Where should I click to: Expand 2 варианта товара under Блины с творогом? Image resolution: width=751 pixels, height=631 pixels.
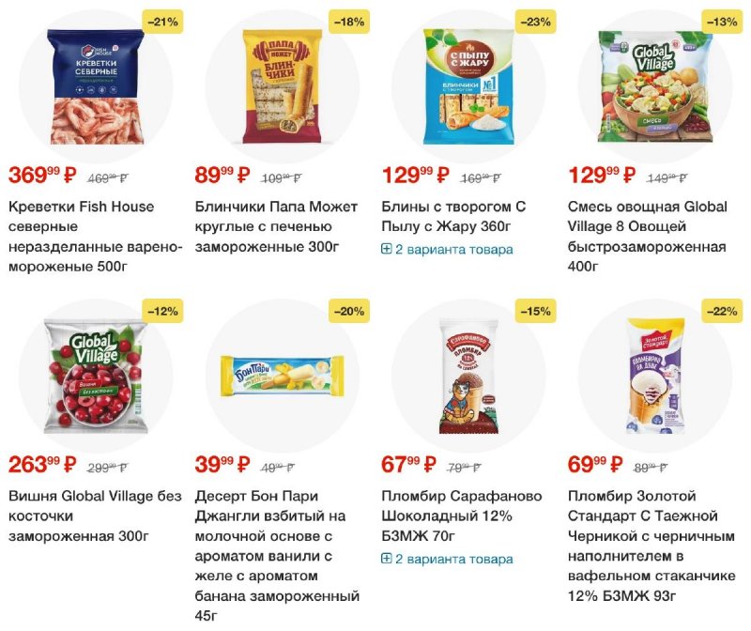[x=447, y=249]
